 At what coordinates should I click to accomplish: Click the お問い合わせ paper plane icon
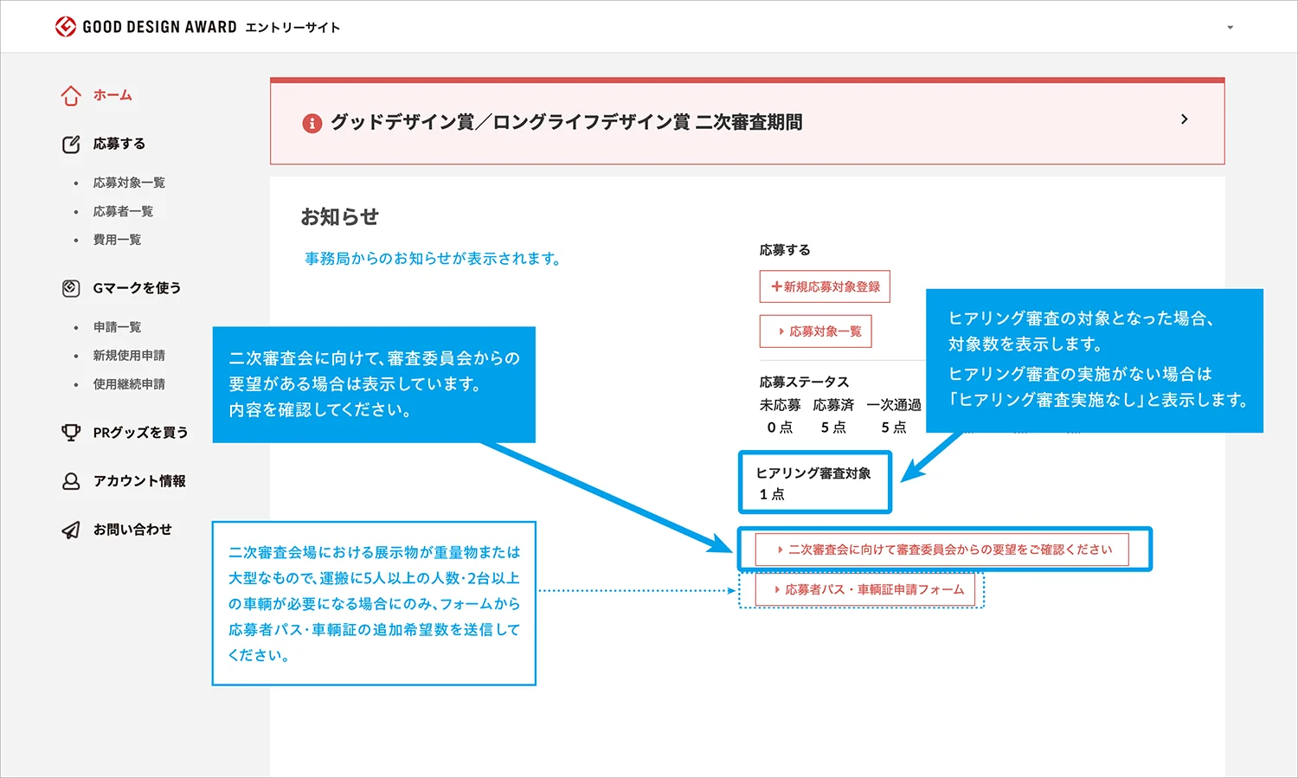click(x=70, y=530)
